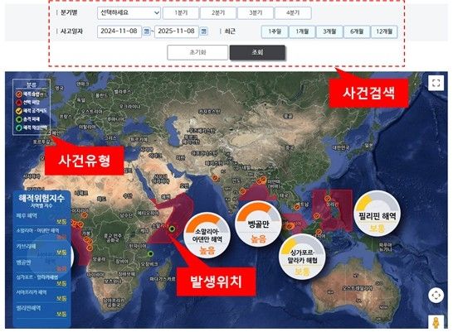The image size is (453, 332).
Task: Choose the recent 1주일 period
Action: (275, 31)
